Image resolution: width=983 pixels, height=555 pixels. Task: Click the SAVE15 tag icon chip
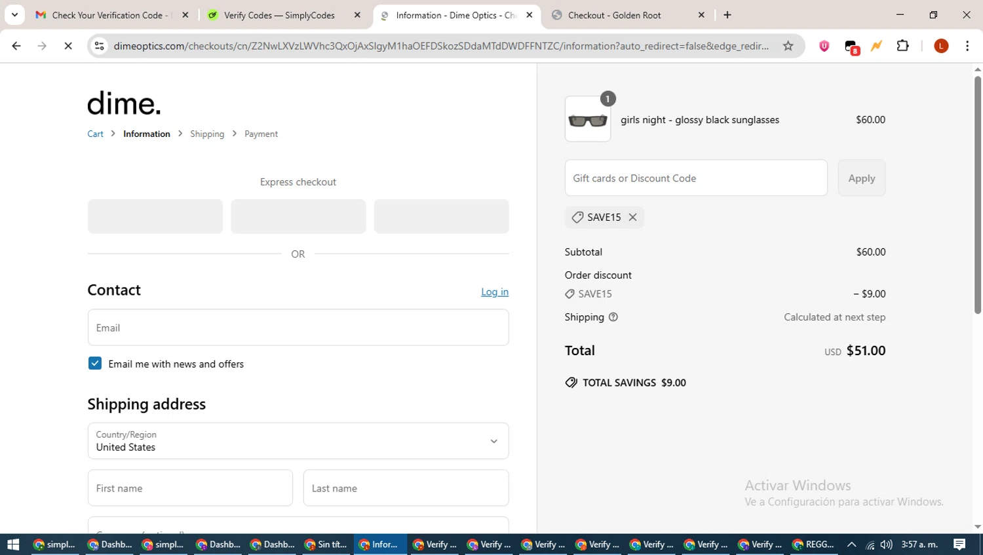[x=577, y=217]
